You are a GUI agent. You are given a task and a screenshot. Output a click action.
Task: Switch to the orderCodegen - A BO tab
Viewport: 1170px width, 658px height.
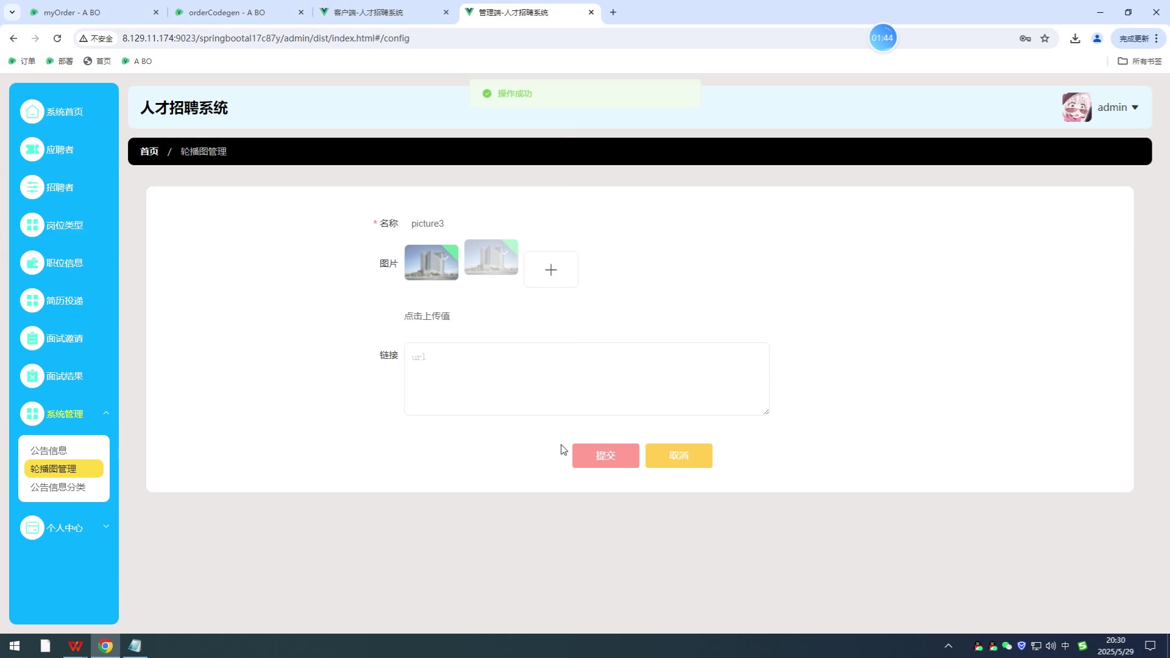tap(227, 12)
